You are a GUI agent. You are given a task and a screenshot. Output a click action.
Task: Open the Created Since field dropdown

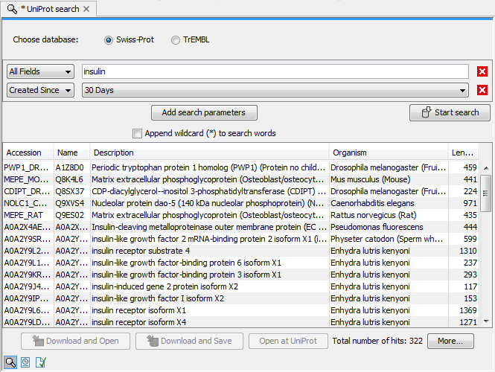point(40,90)
